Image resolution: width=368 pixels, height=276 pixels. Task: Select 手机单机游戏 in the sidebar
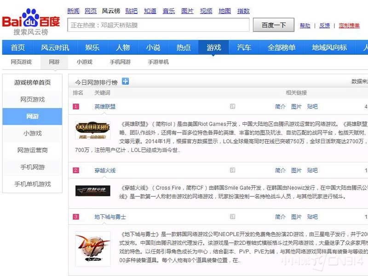tap(32, 184)
